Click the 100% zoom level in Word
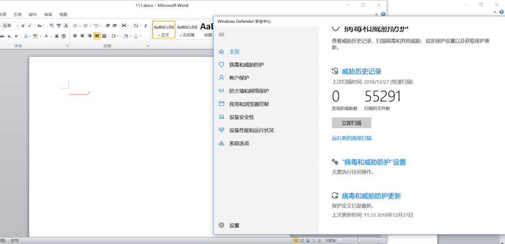 pyautogui.click(x=330, y=240)
